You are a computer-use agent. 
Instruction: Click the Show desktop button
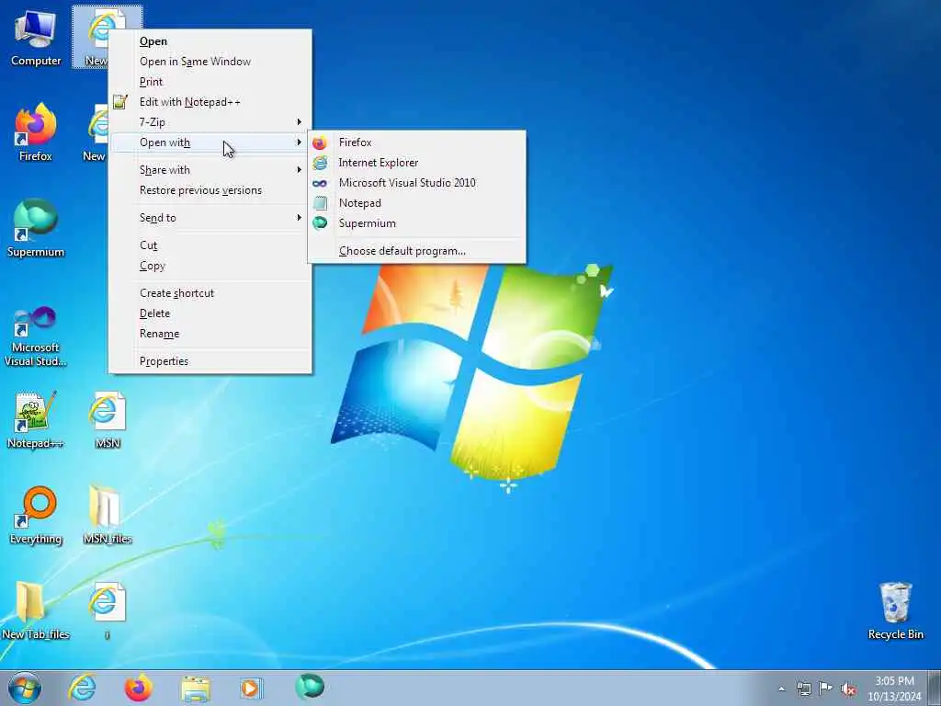point(935,688)
